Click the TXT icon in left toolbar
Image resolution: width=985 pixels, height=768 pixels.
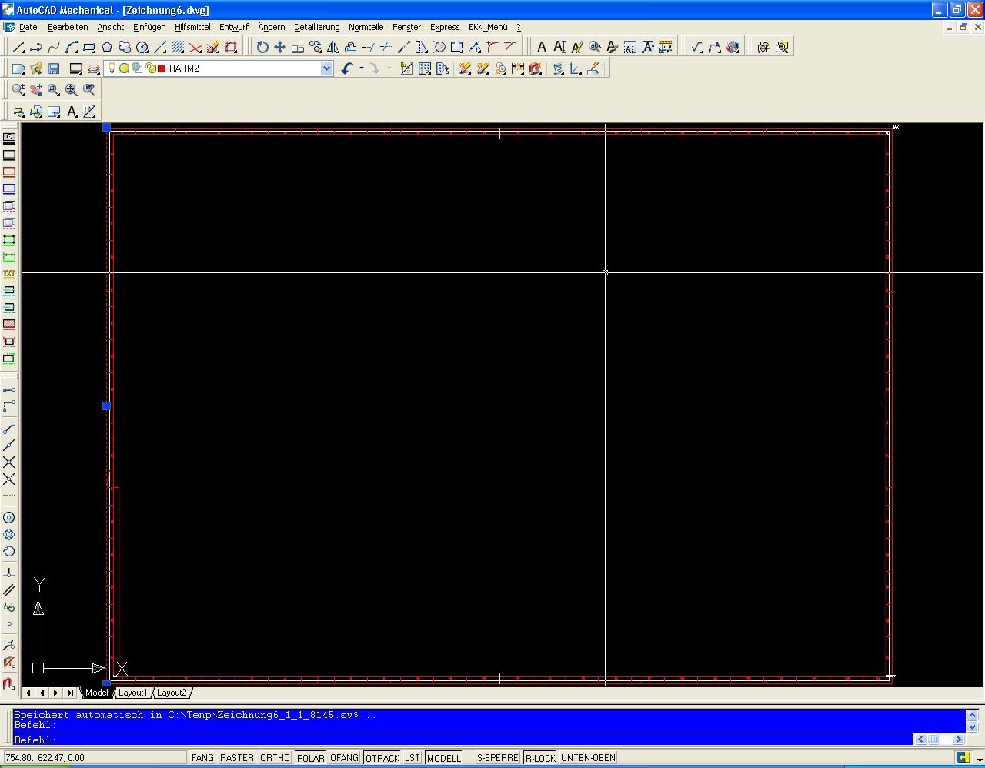click(9, 274)
